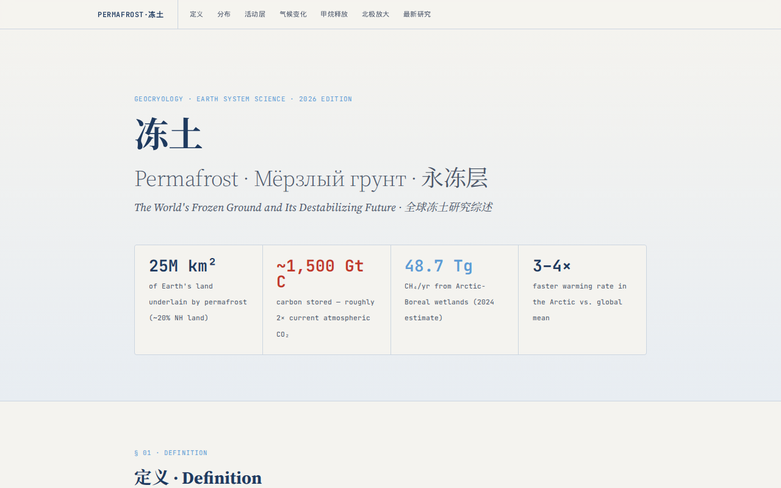Open the 定义 navigation link

tap(196, 14)
